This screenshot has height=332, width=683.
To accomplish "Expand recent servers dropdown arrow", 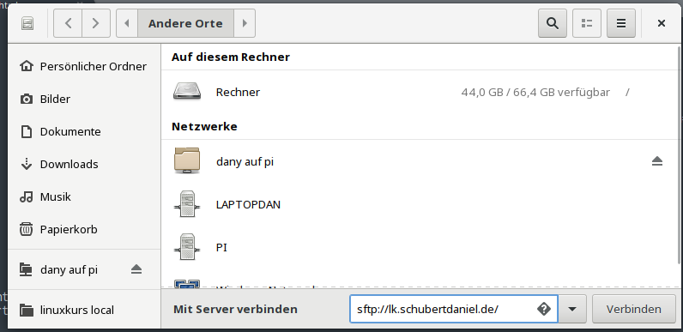I will [572, 309].
